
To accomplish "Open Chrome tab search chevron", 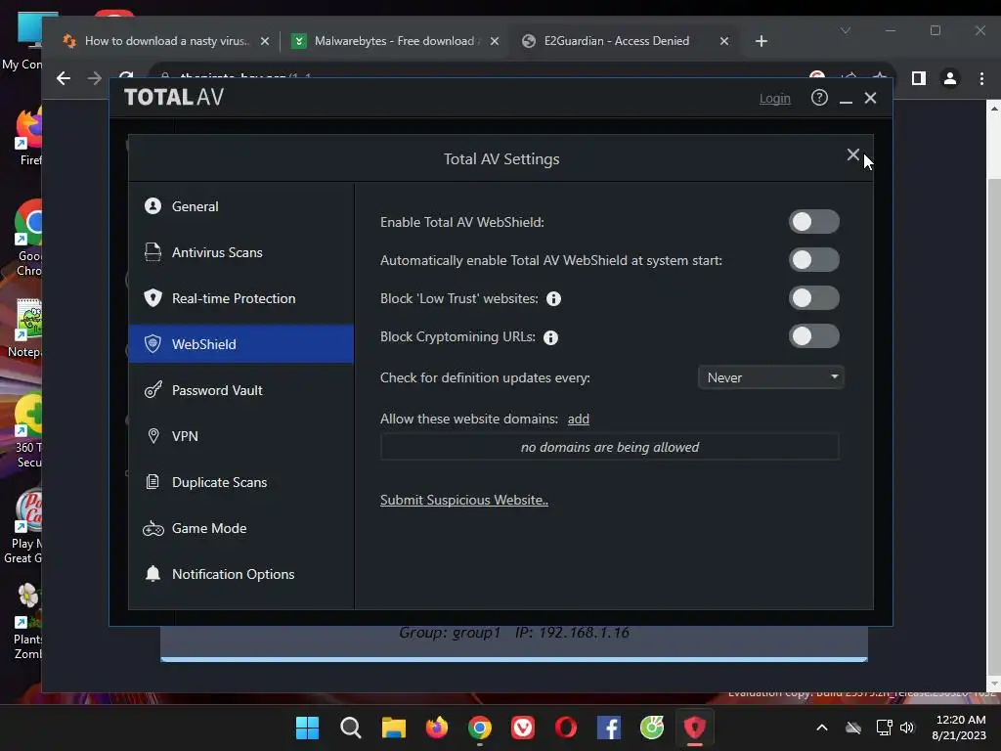I will [x=846, y=30].
